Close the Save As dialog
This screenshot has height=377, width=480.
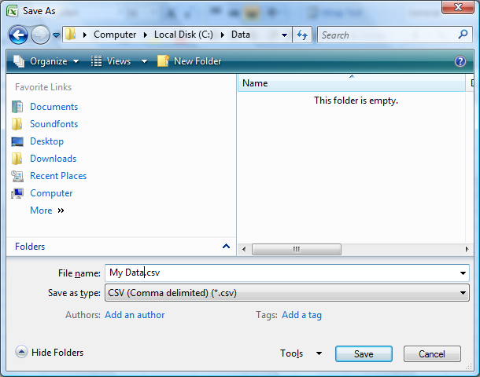coord(458,7)
